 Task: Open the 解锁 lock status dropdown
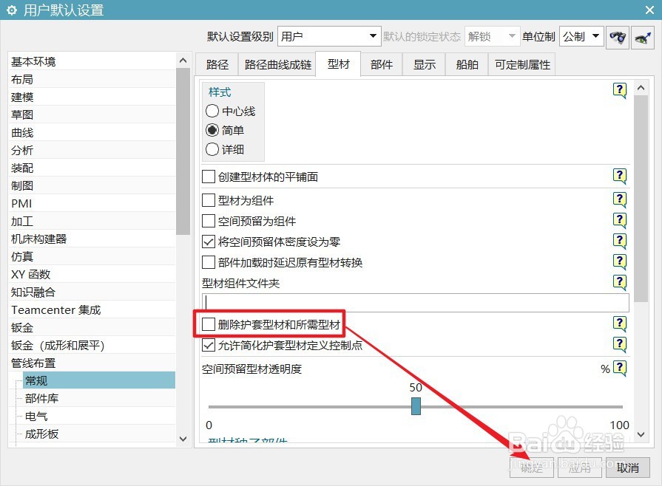(492, 35)
